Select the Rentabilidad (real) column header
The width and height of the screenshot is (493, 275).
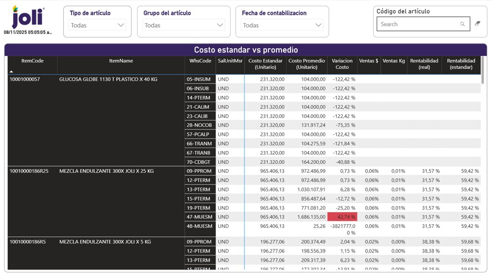(x=424, y=64)
